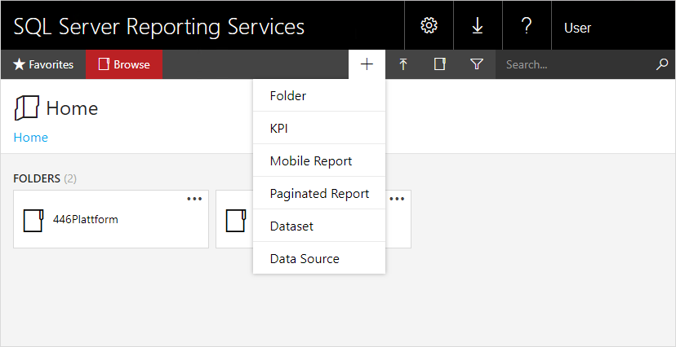Click into the Search input field
676x347 pixels.
coord(578,64)
